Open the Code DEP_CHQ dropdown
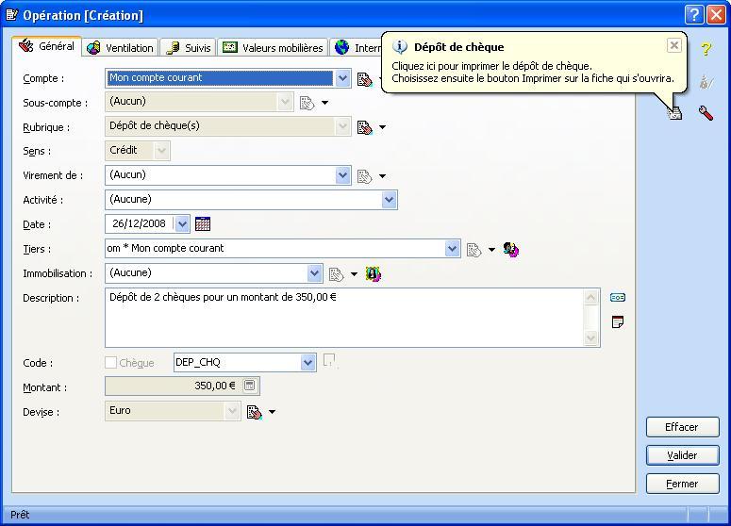 click(308, 363)
